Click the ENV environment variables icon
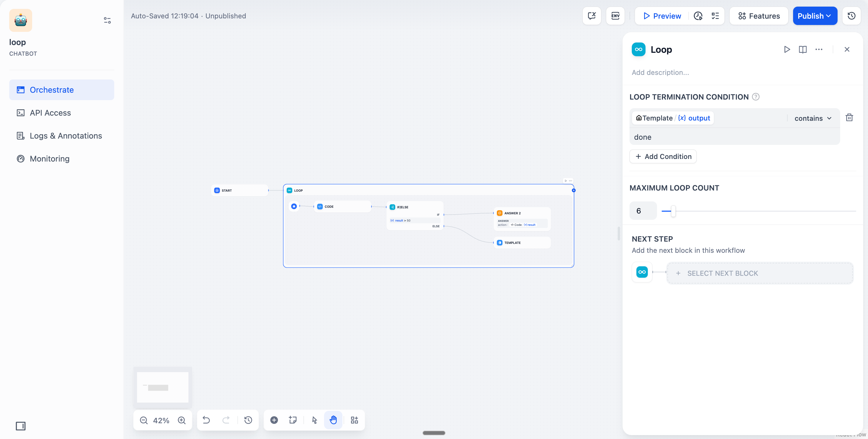Screen dimensions: 868x439 [x=615, y=16]
